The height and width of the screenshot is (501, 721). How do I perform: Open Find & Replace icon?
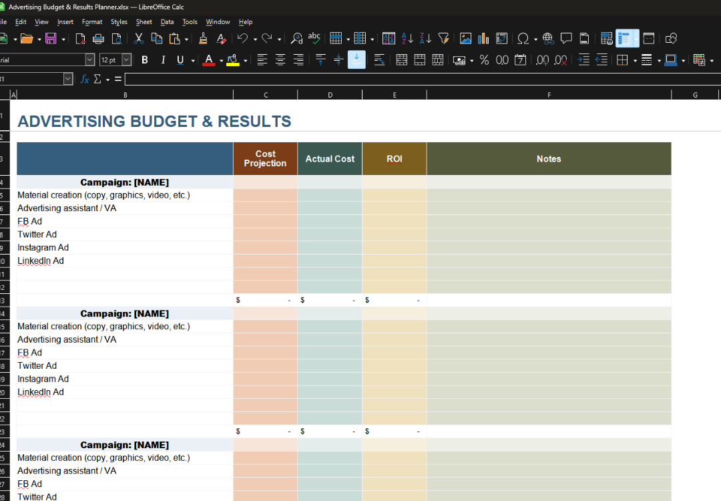(x=296, y=39)
